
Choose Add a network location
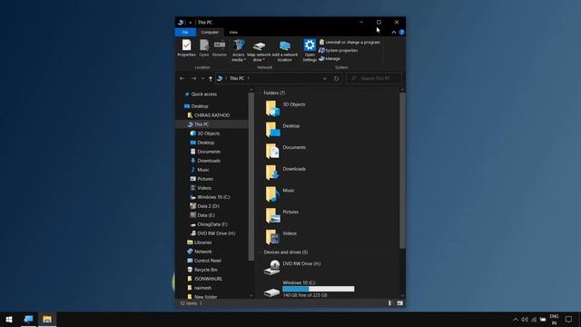pos(284,51)
